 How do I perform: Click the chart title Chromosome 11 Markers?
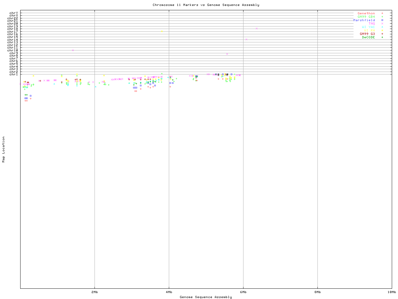pyautogui.click(x=206, y=5)
